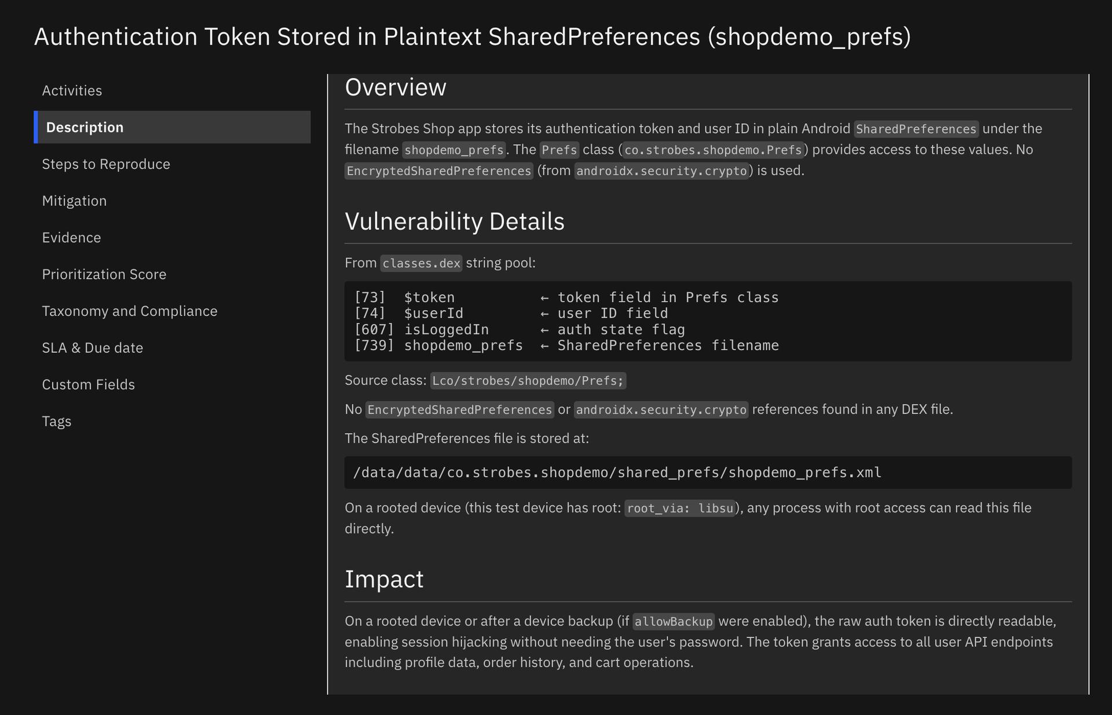
Task: Open Custom Fields section
Action: point(88,384)
